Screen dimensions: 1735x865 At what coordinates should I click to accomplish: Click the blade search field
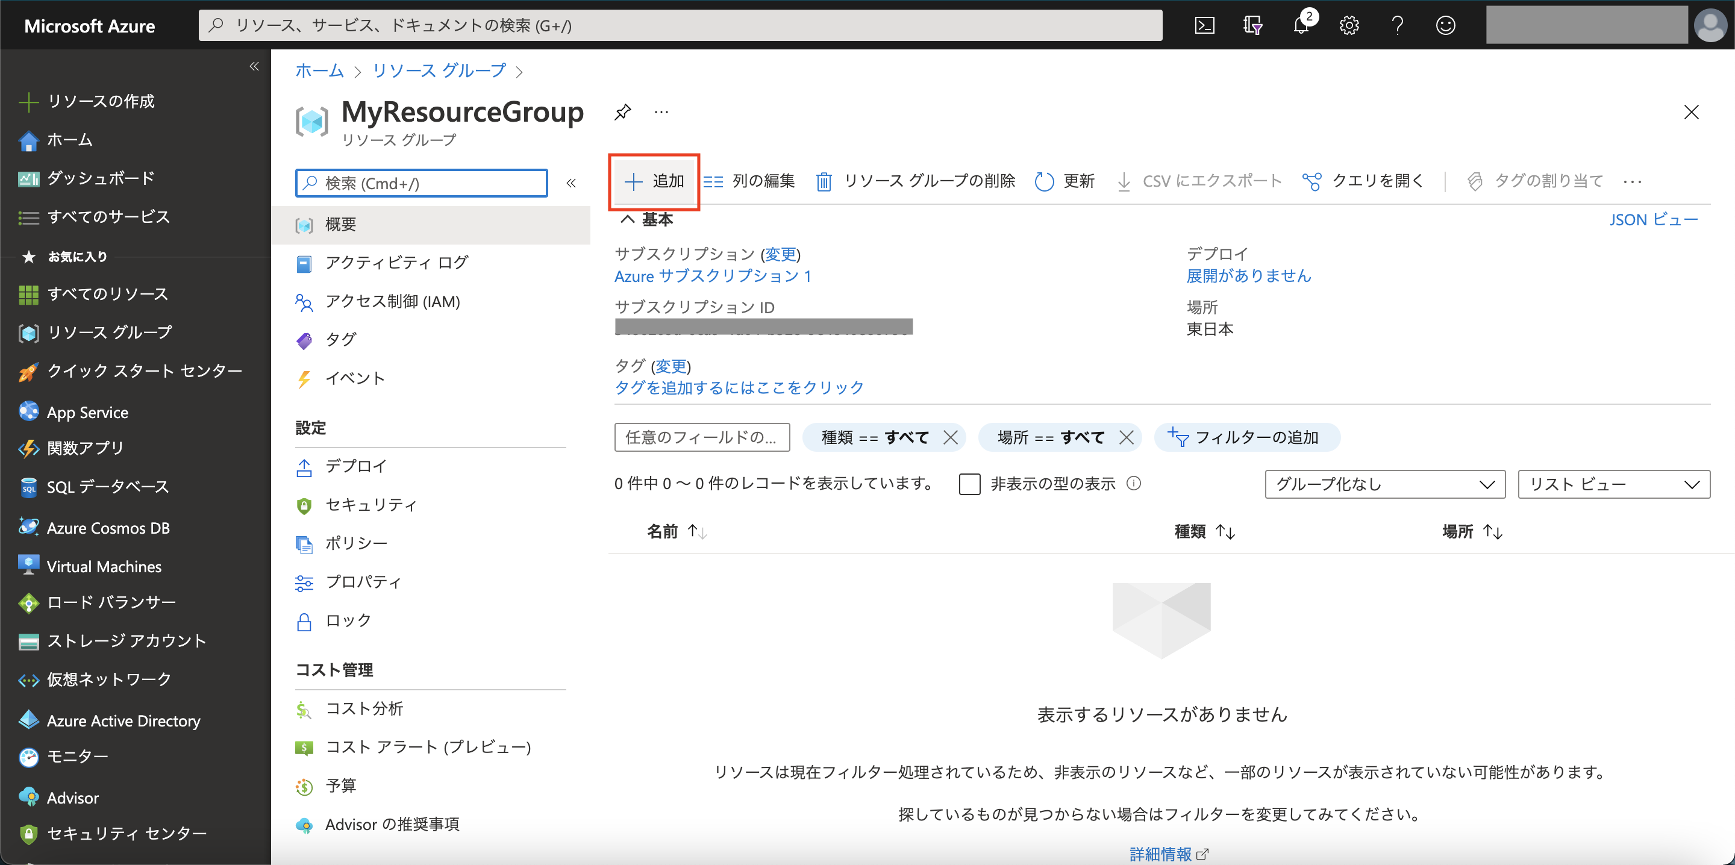coord(420,182)
